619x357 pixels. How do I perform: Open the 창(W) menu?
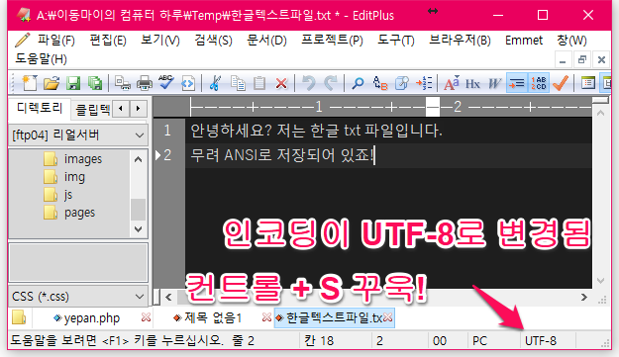point(571,41)
